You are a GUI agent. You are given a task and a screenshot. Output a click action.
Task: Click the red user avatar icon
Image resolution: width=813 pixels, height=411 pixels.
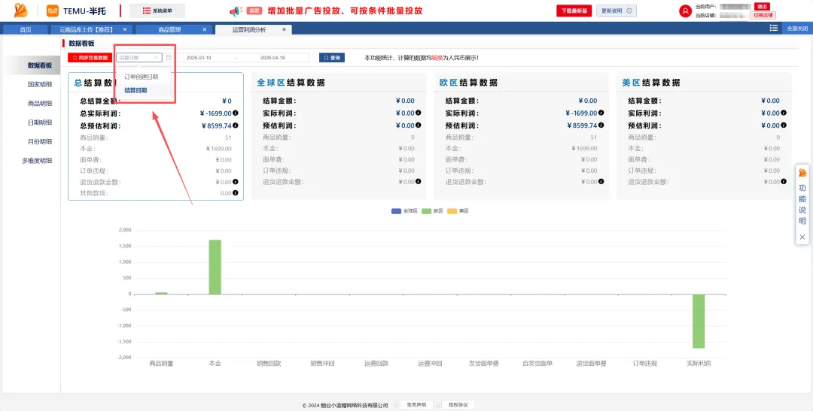686,11
